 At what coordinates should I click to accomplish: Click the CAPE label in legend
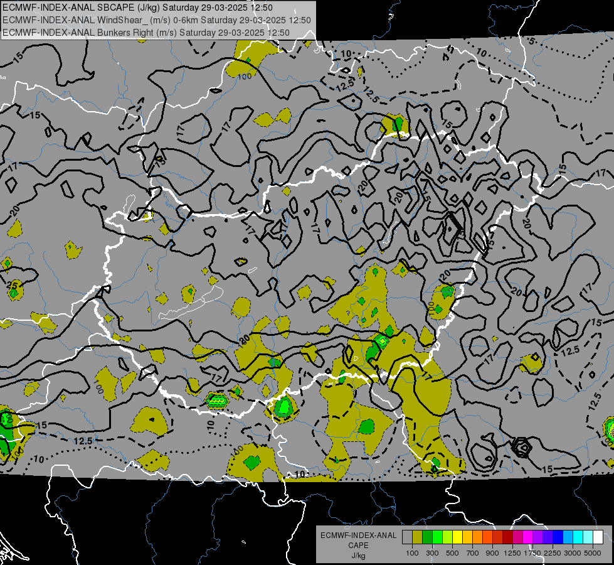pyautogui.click(x=358, y=546)
